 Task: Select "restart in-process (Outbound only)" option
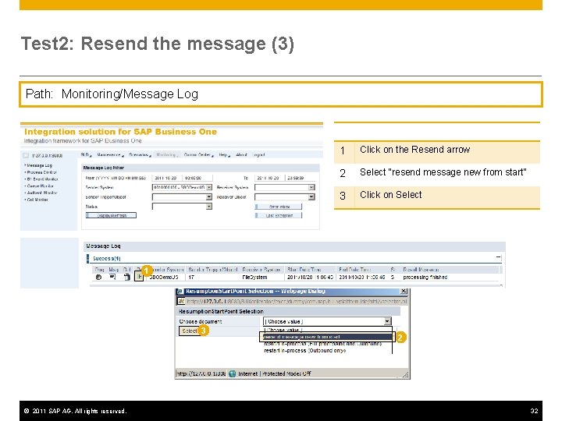(304, 351)
